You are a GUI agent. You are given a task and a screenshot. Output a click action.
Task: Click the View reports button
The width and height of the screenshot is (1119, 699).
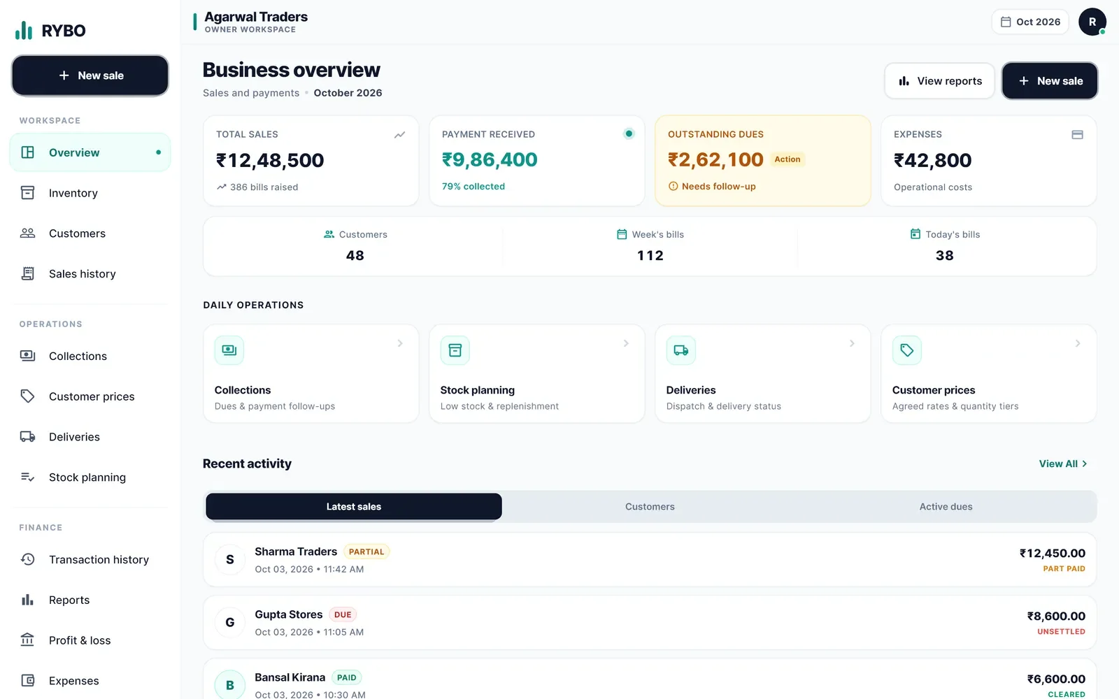click(x=940, y=81)
